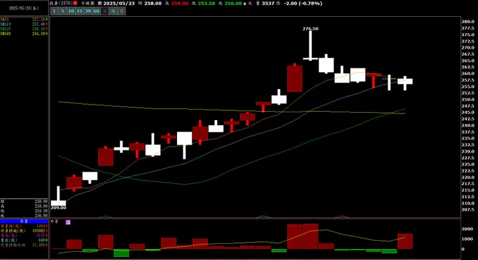Click the 2025/05/23 date in the top header
Viewport: 478px width, 260px height.
[119, 3]
